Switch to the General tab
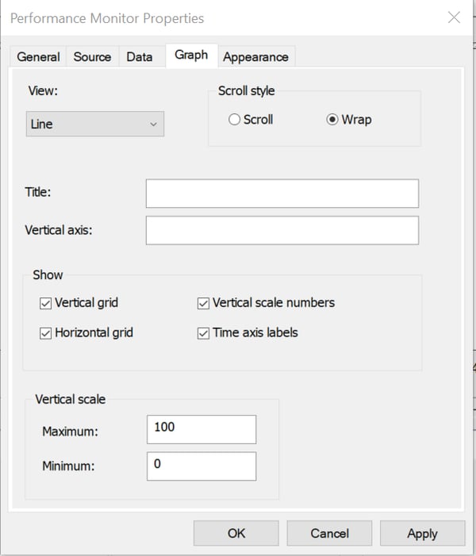Image resolution: width=476 pixels, height=556 pixels. 38,57
